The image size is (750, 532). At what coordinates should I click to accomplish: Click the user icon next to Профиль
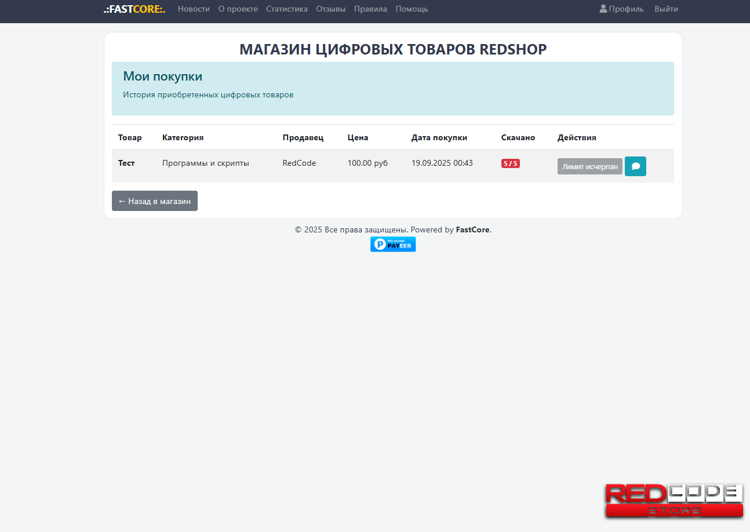[x=603, y=9]
